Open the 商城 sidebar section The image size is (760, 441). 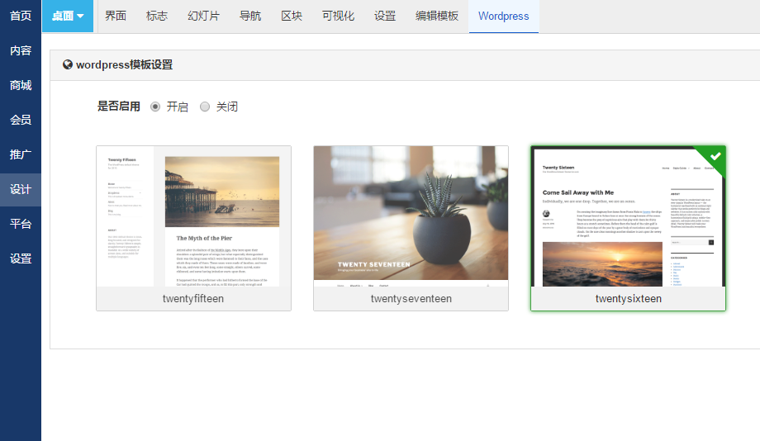point(21,85)
